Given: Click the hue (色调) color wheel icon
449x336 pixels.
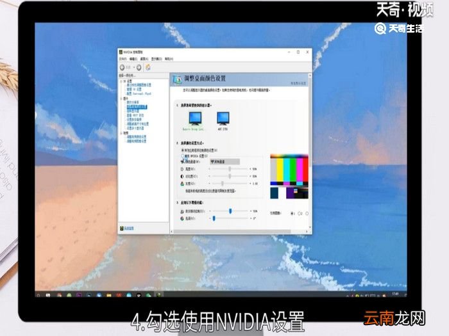Looking at the screenshot, I should point(182,218).
